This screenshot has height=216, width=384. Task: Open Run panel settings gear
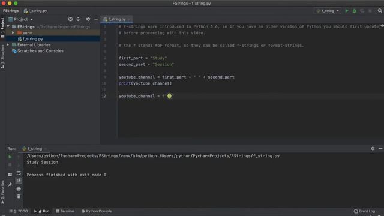(x=373, y=148)
